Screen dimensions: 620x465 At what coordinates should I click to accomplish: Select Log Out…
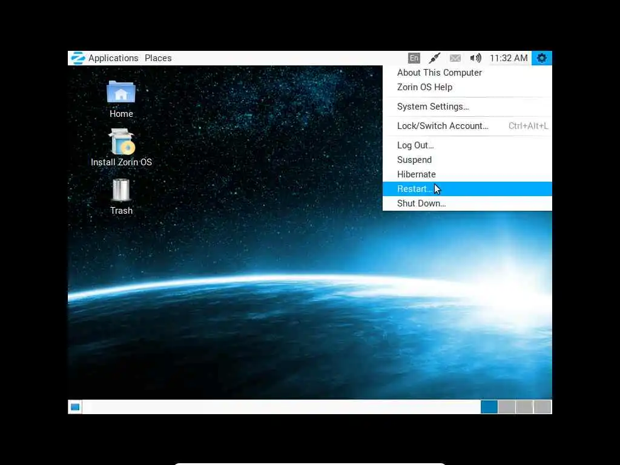point(467,145)
